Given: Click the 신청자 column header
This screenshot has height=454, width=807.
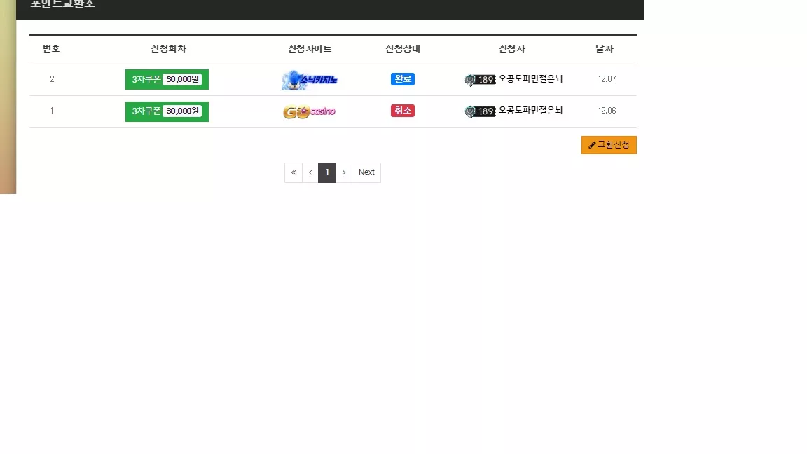Looking at the screenshot, I should 512,49.
